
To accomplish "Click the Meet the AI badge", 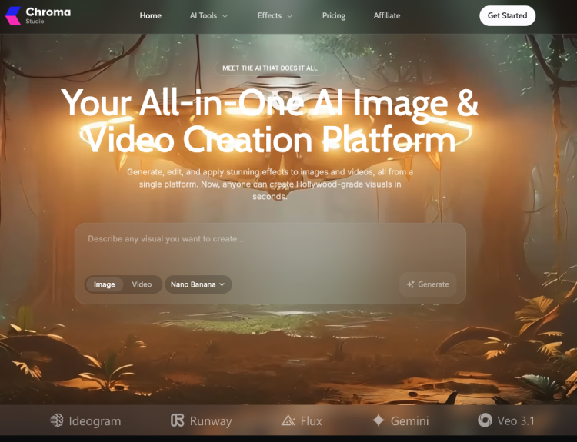I will [269, 68].
